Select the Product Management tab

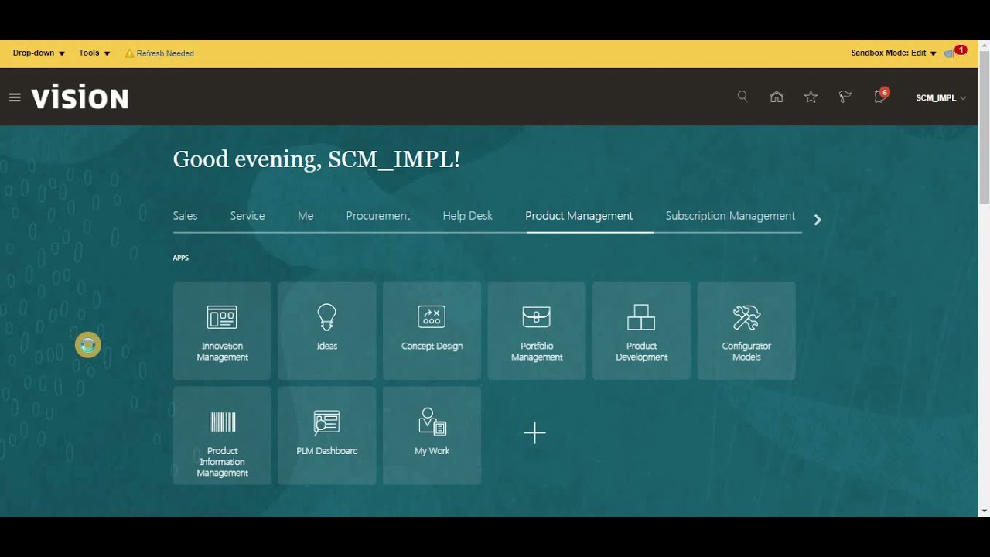click(x=579, y=216)
